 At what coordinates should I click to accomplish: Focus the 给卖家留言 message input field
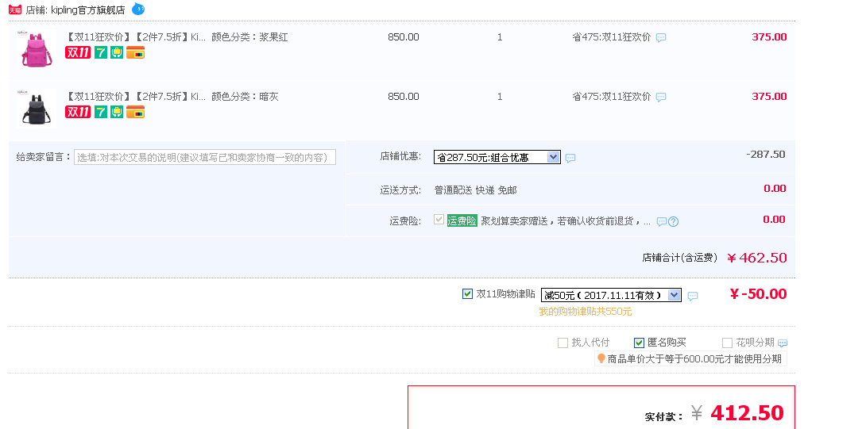[x=205, y=157]
